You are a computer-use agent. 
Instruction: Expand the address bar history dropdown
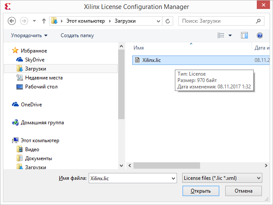point(158,21)
